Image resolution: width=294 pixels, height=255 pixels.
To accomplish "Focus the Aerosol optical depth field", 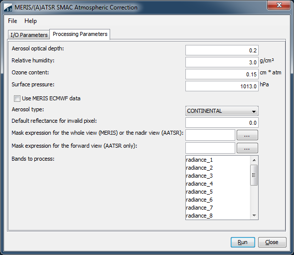I will pyautogui.click(x=222, y=50).
